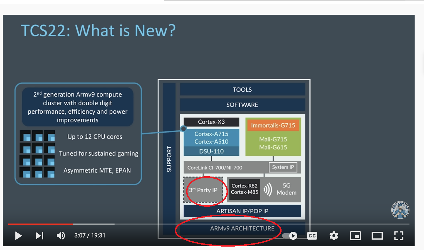
Task: Click the SOFTWARE bar in the diagram
Action: (x=242, y=105)
